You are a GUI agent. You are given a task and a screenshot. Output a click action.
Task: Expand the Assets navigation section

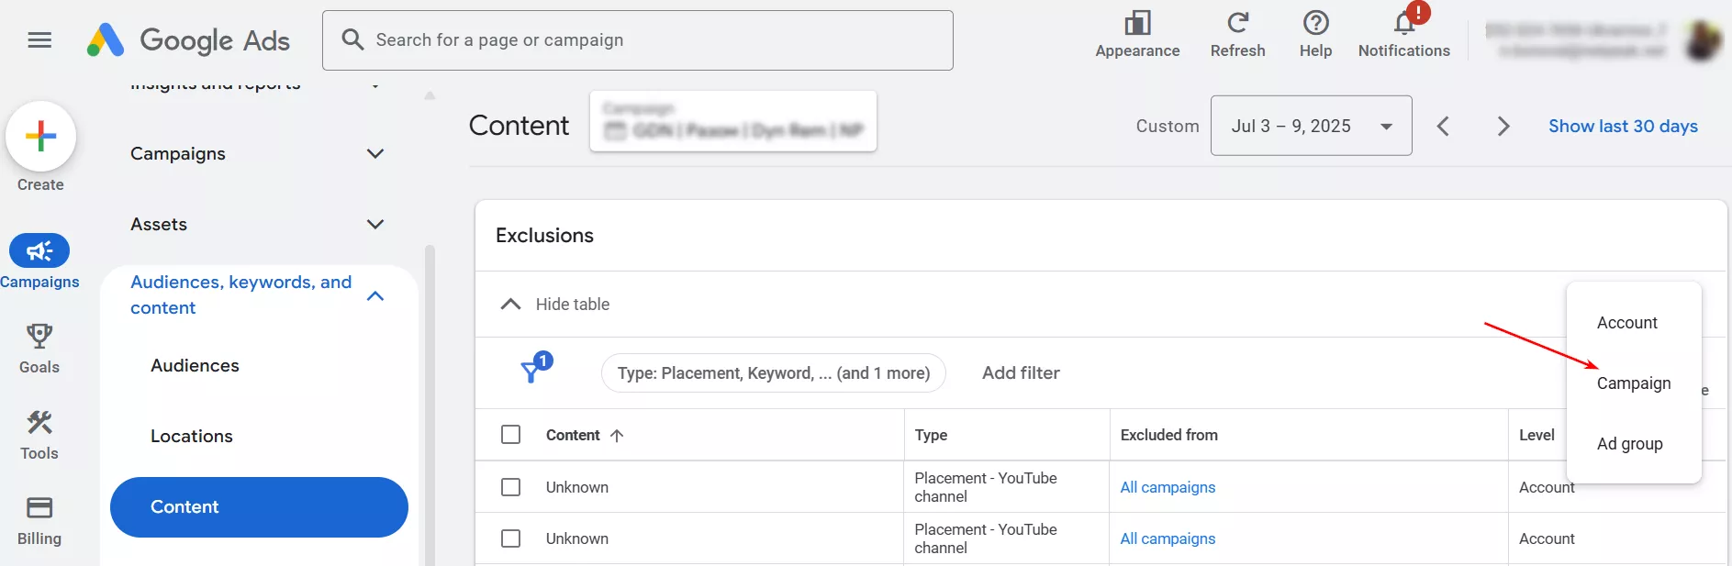pos(375,225)
